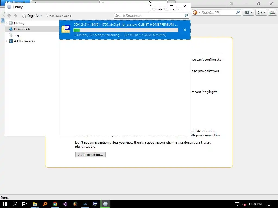Click the Downloads arrow icon in sidebar
This screenshot has height=208, width=278.
(11, 29)
